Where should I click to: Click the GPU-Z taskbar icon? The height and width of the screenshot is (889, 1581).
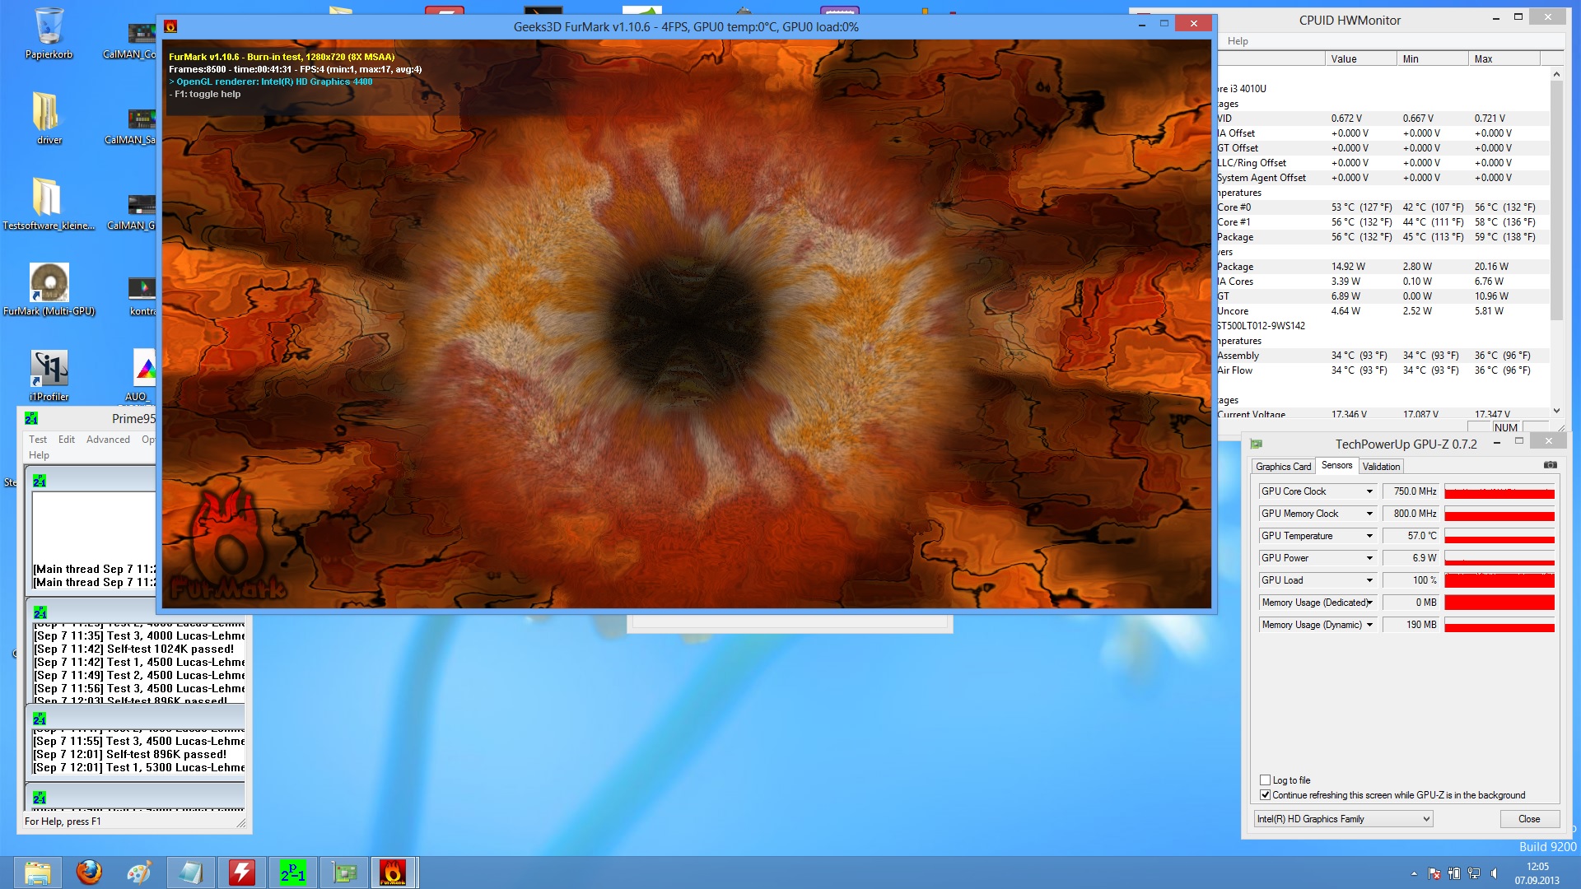344,873
